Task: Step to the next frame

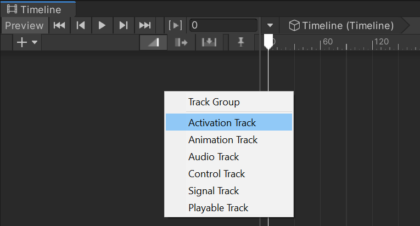Action: 123,25
